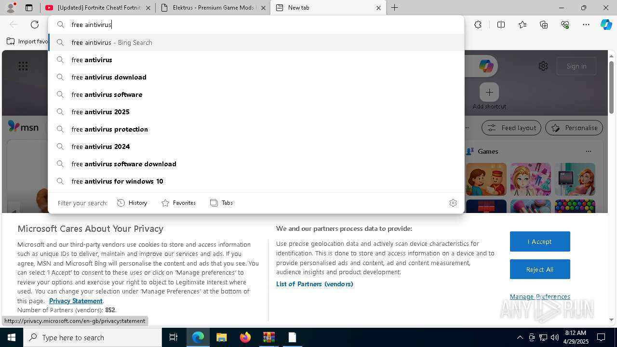
Task: Click the address bar text field
Action: point(256,25)
